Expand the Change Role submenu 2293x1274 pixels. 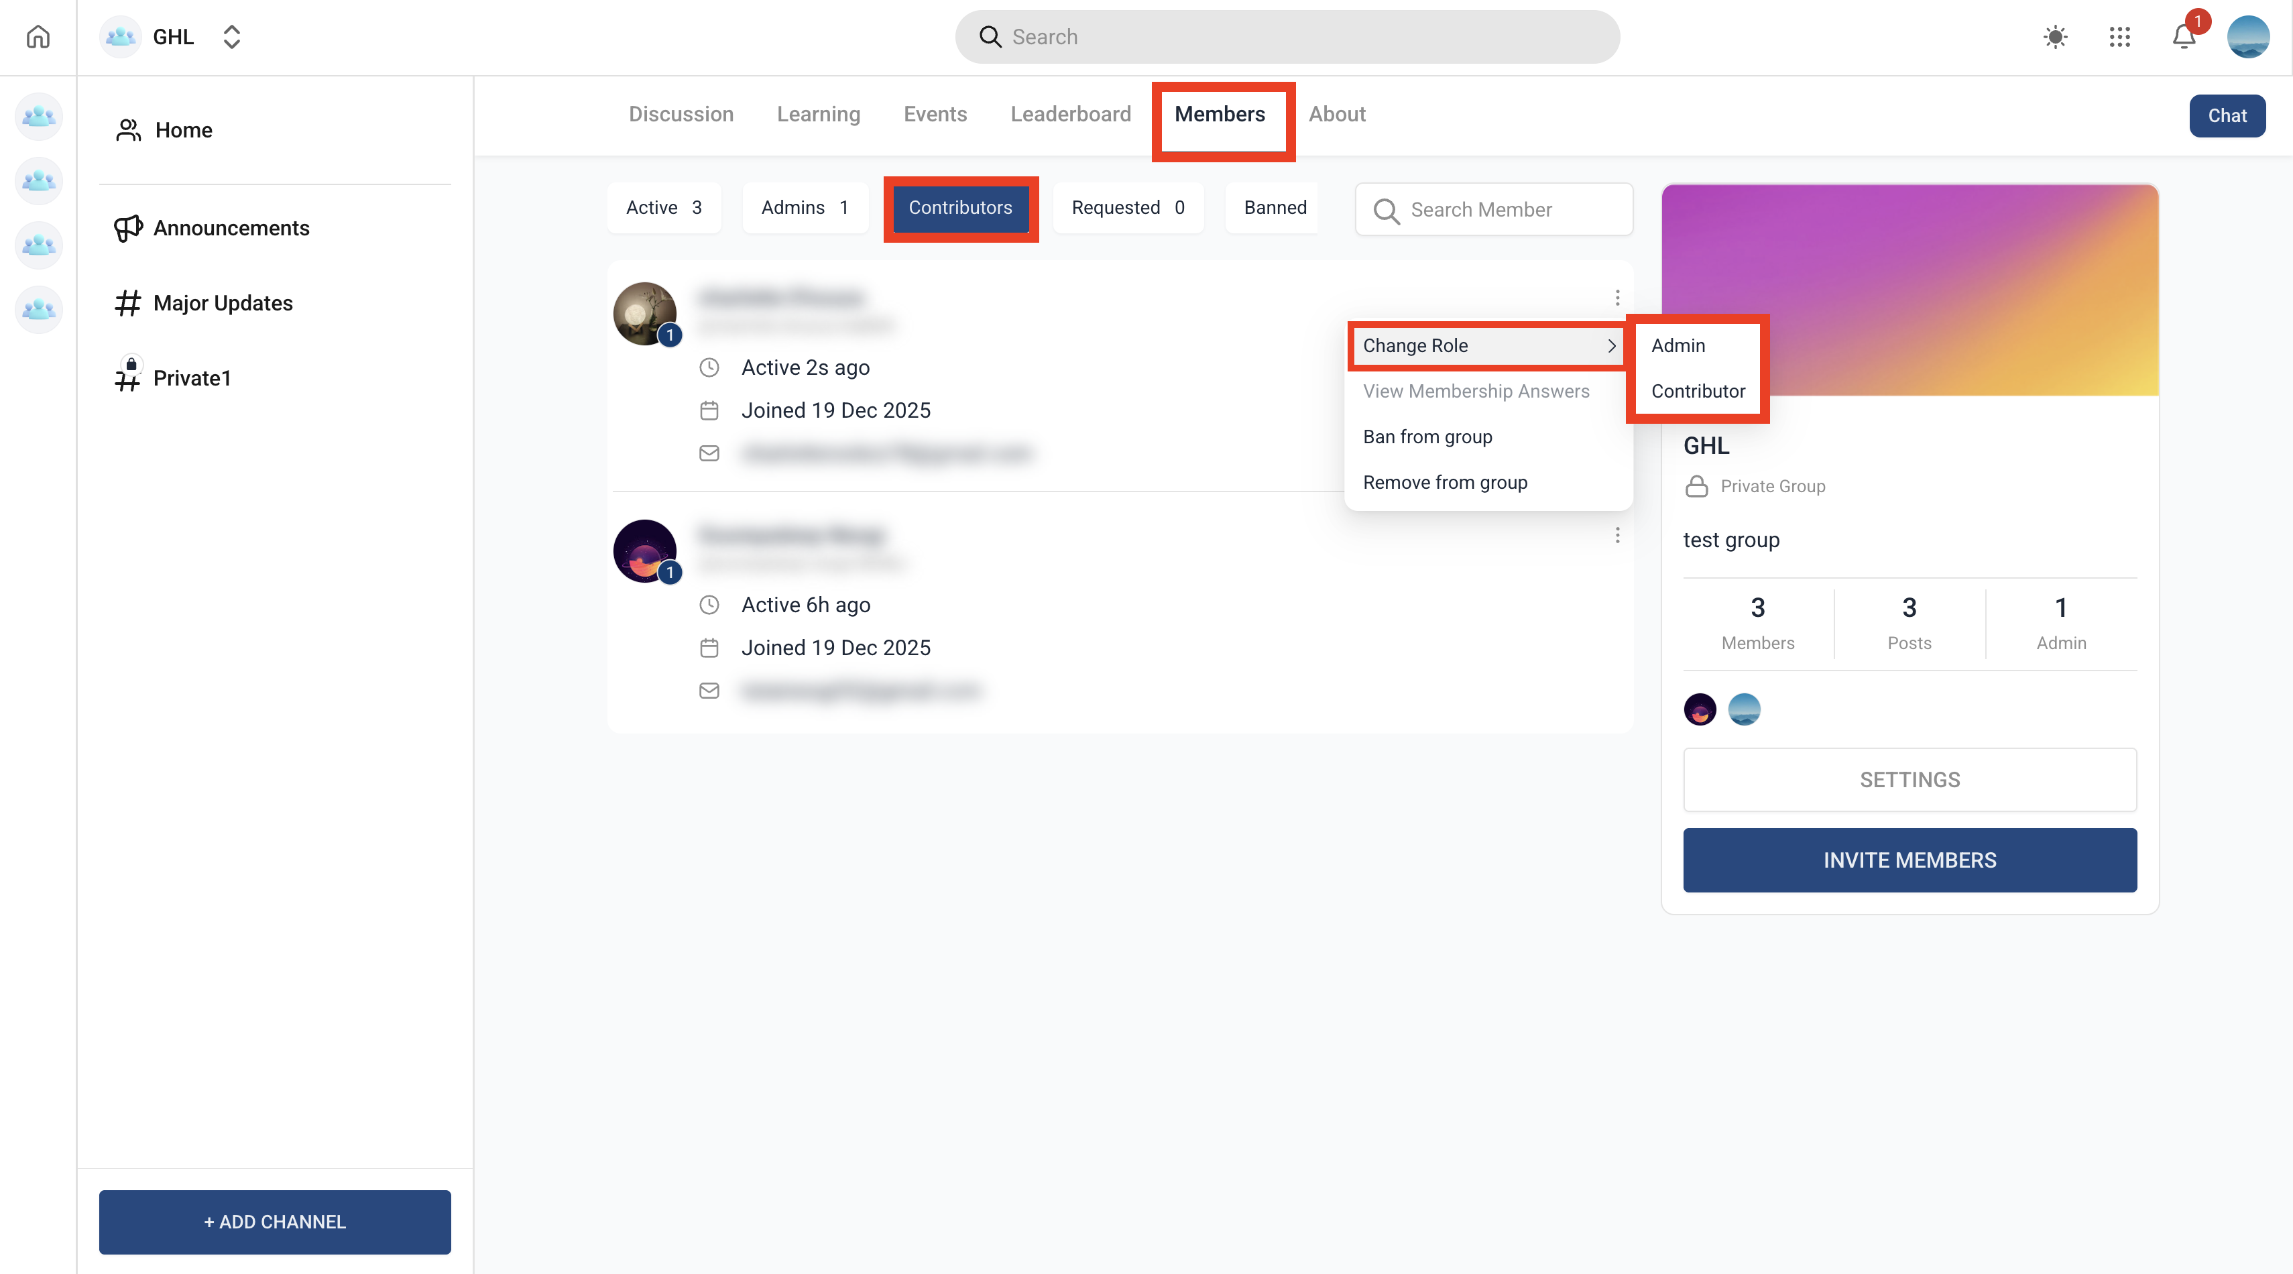tap(1487, 345)
